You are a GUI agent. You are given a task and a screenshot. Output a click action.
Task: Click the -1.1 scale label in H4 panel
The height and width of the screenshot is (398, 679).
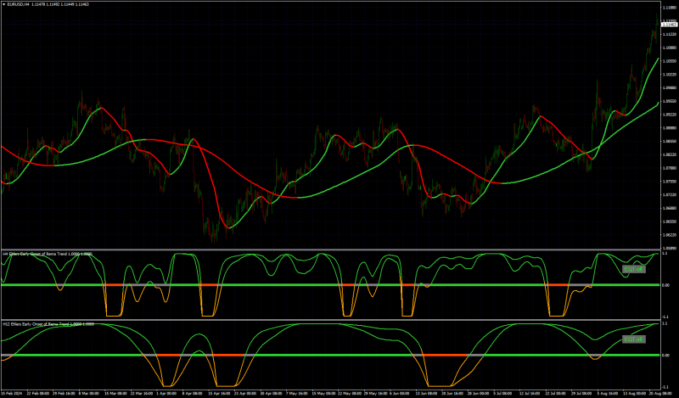[666, 317]
